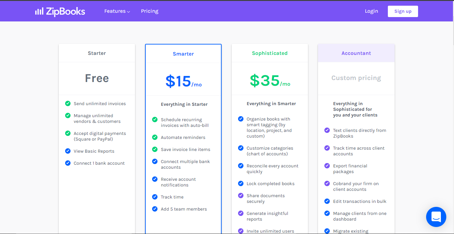
Task: Click 'Everything in Sophisticated for you and your clients'
Action: coord(355,109)
